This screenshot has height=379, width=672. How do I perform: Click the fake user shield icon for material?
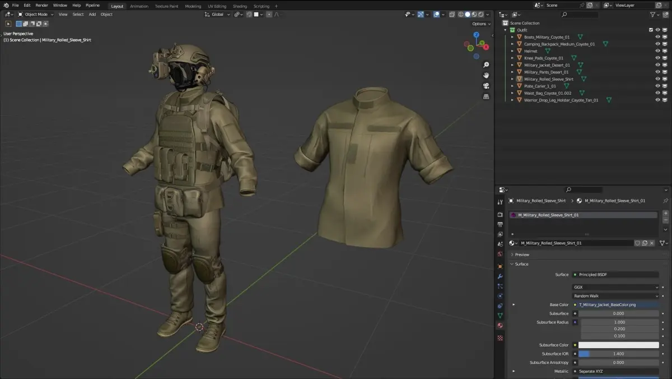(637, 243)
